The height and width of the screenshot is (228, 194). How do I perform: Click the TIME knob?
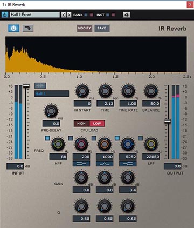(105, 91)
